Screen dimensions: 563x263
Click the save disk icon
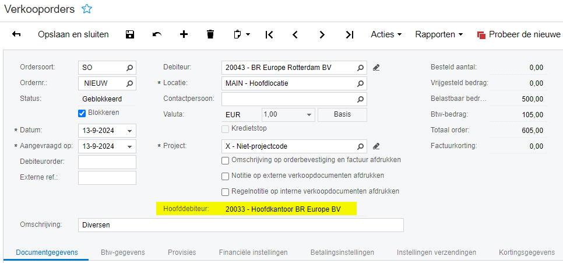click(130, 34)
